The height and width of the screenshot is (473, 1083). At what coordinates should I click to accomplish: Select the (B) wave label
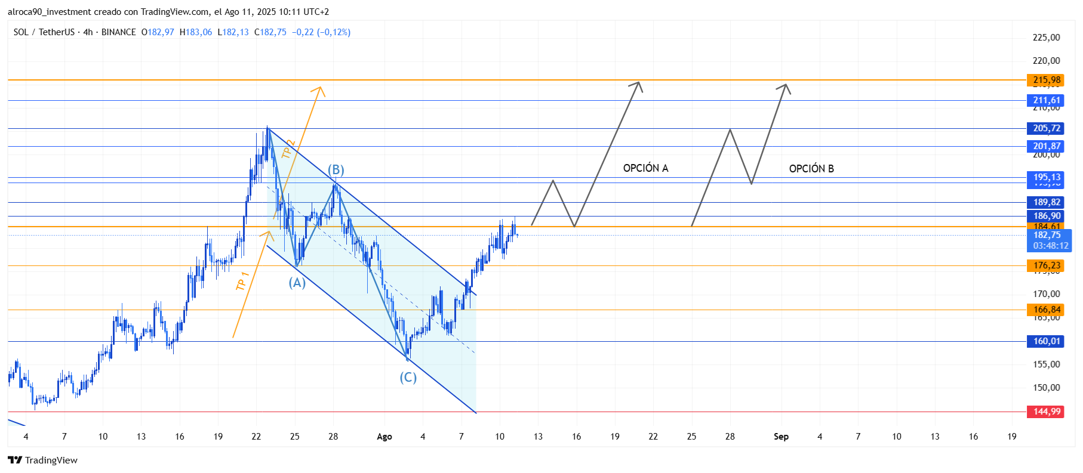click(x=336, y=170)
